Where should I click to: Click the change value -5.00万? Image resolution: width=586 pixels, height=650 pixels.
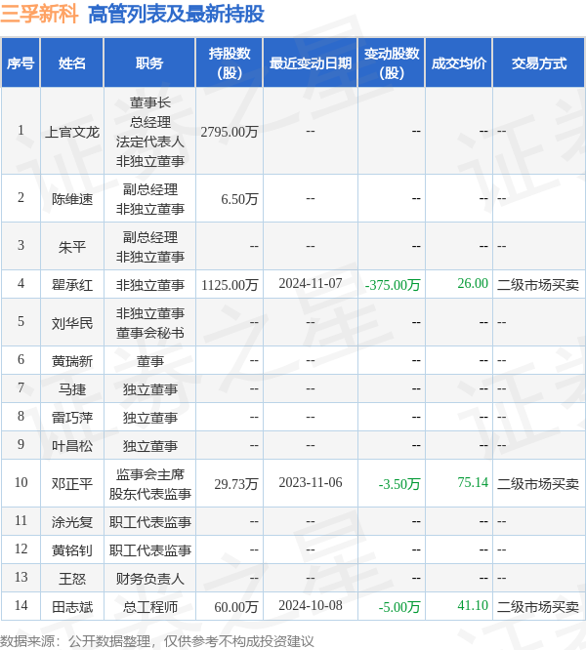(399, 607)
